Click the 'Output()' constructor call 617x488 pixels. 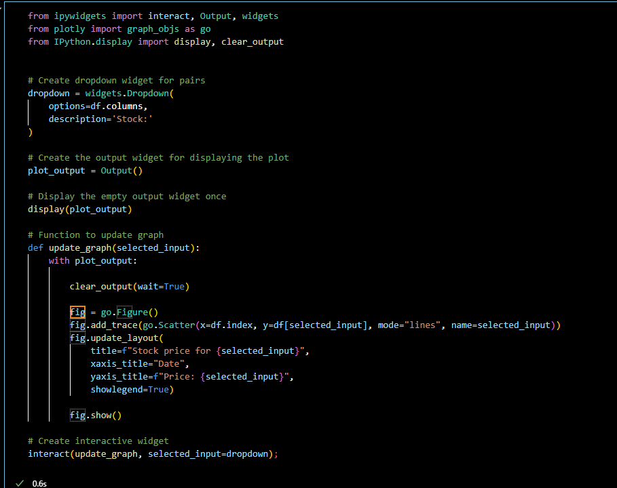pos(121,171)
